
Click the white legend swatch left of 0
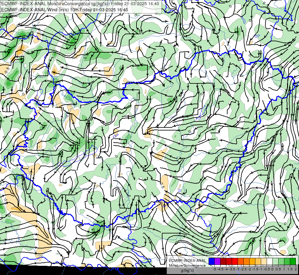click(x=270, y=261)
